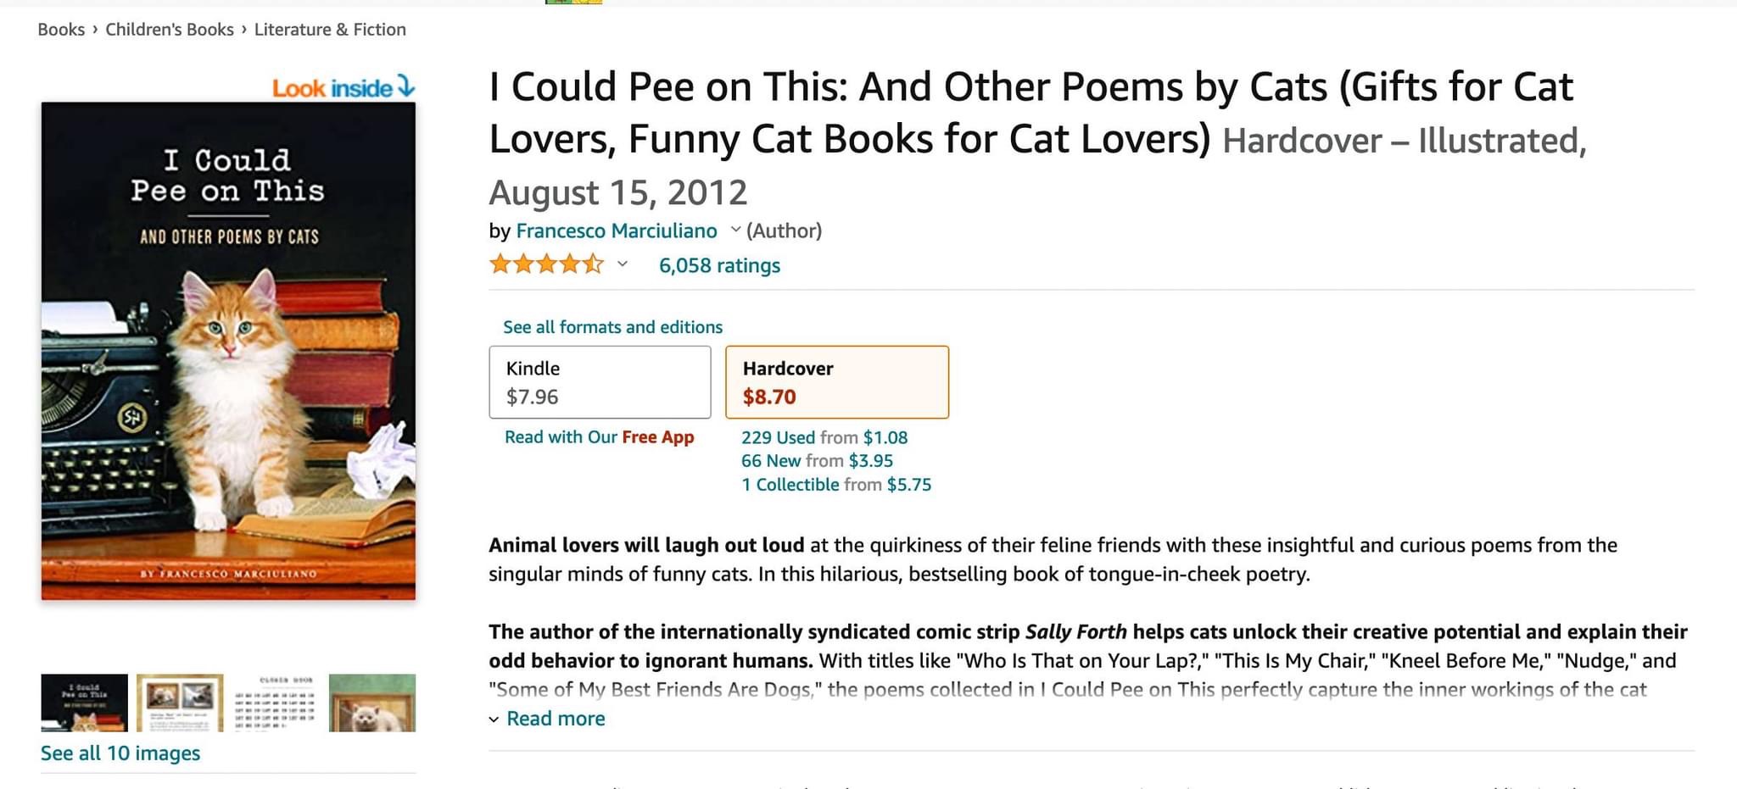
Task: Select the white kitten portrait thumbnail
Action: pyautogui.click(x=372, y=703)
